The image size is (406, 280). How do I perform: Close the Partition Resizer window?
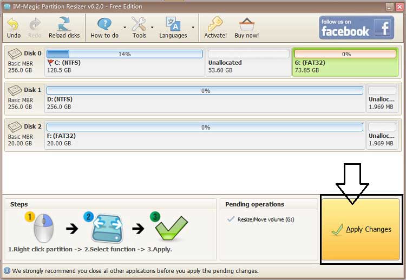coord(400,6)
